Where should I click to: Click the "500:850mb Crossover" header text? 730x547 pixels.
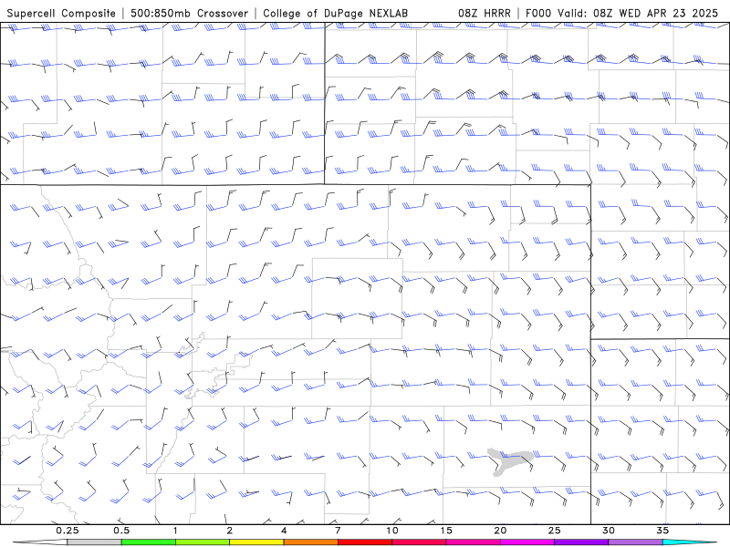pos(189,13)
